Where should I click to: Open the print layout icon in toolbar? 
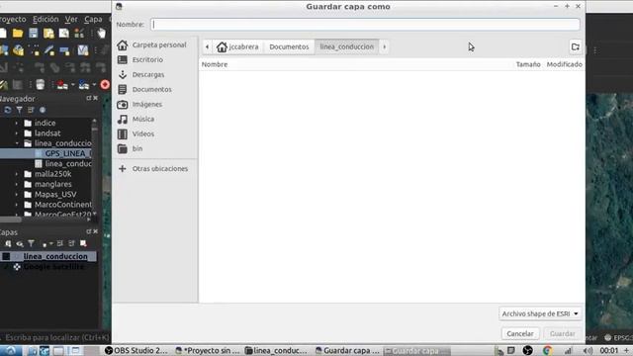pos(63,33)
